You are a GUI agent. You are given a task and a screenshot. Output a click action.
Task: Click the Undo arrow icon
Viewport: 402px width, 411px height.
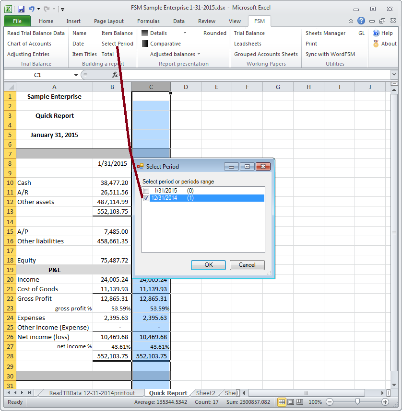tap(32, 9)
